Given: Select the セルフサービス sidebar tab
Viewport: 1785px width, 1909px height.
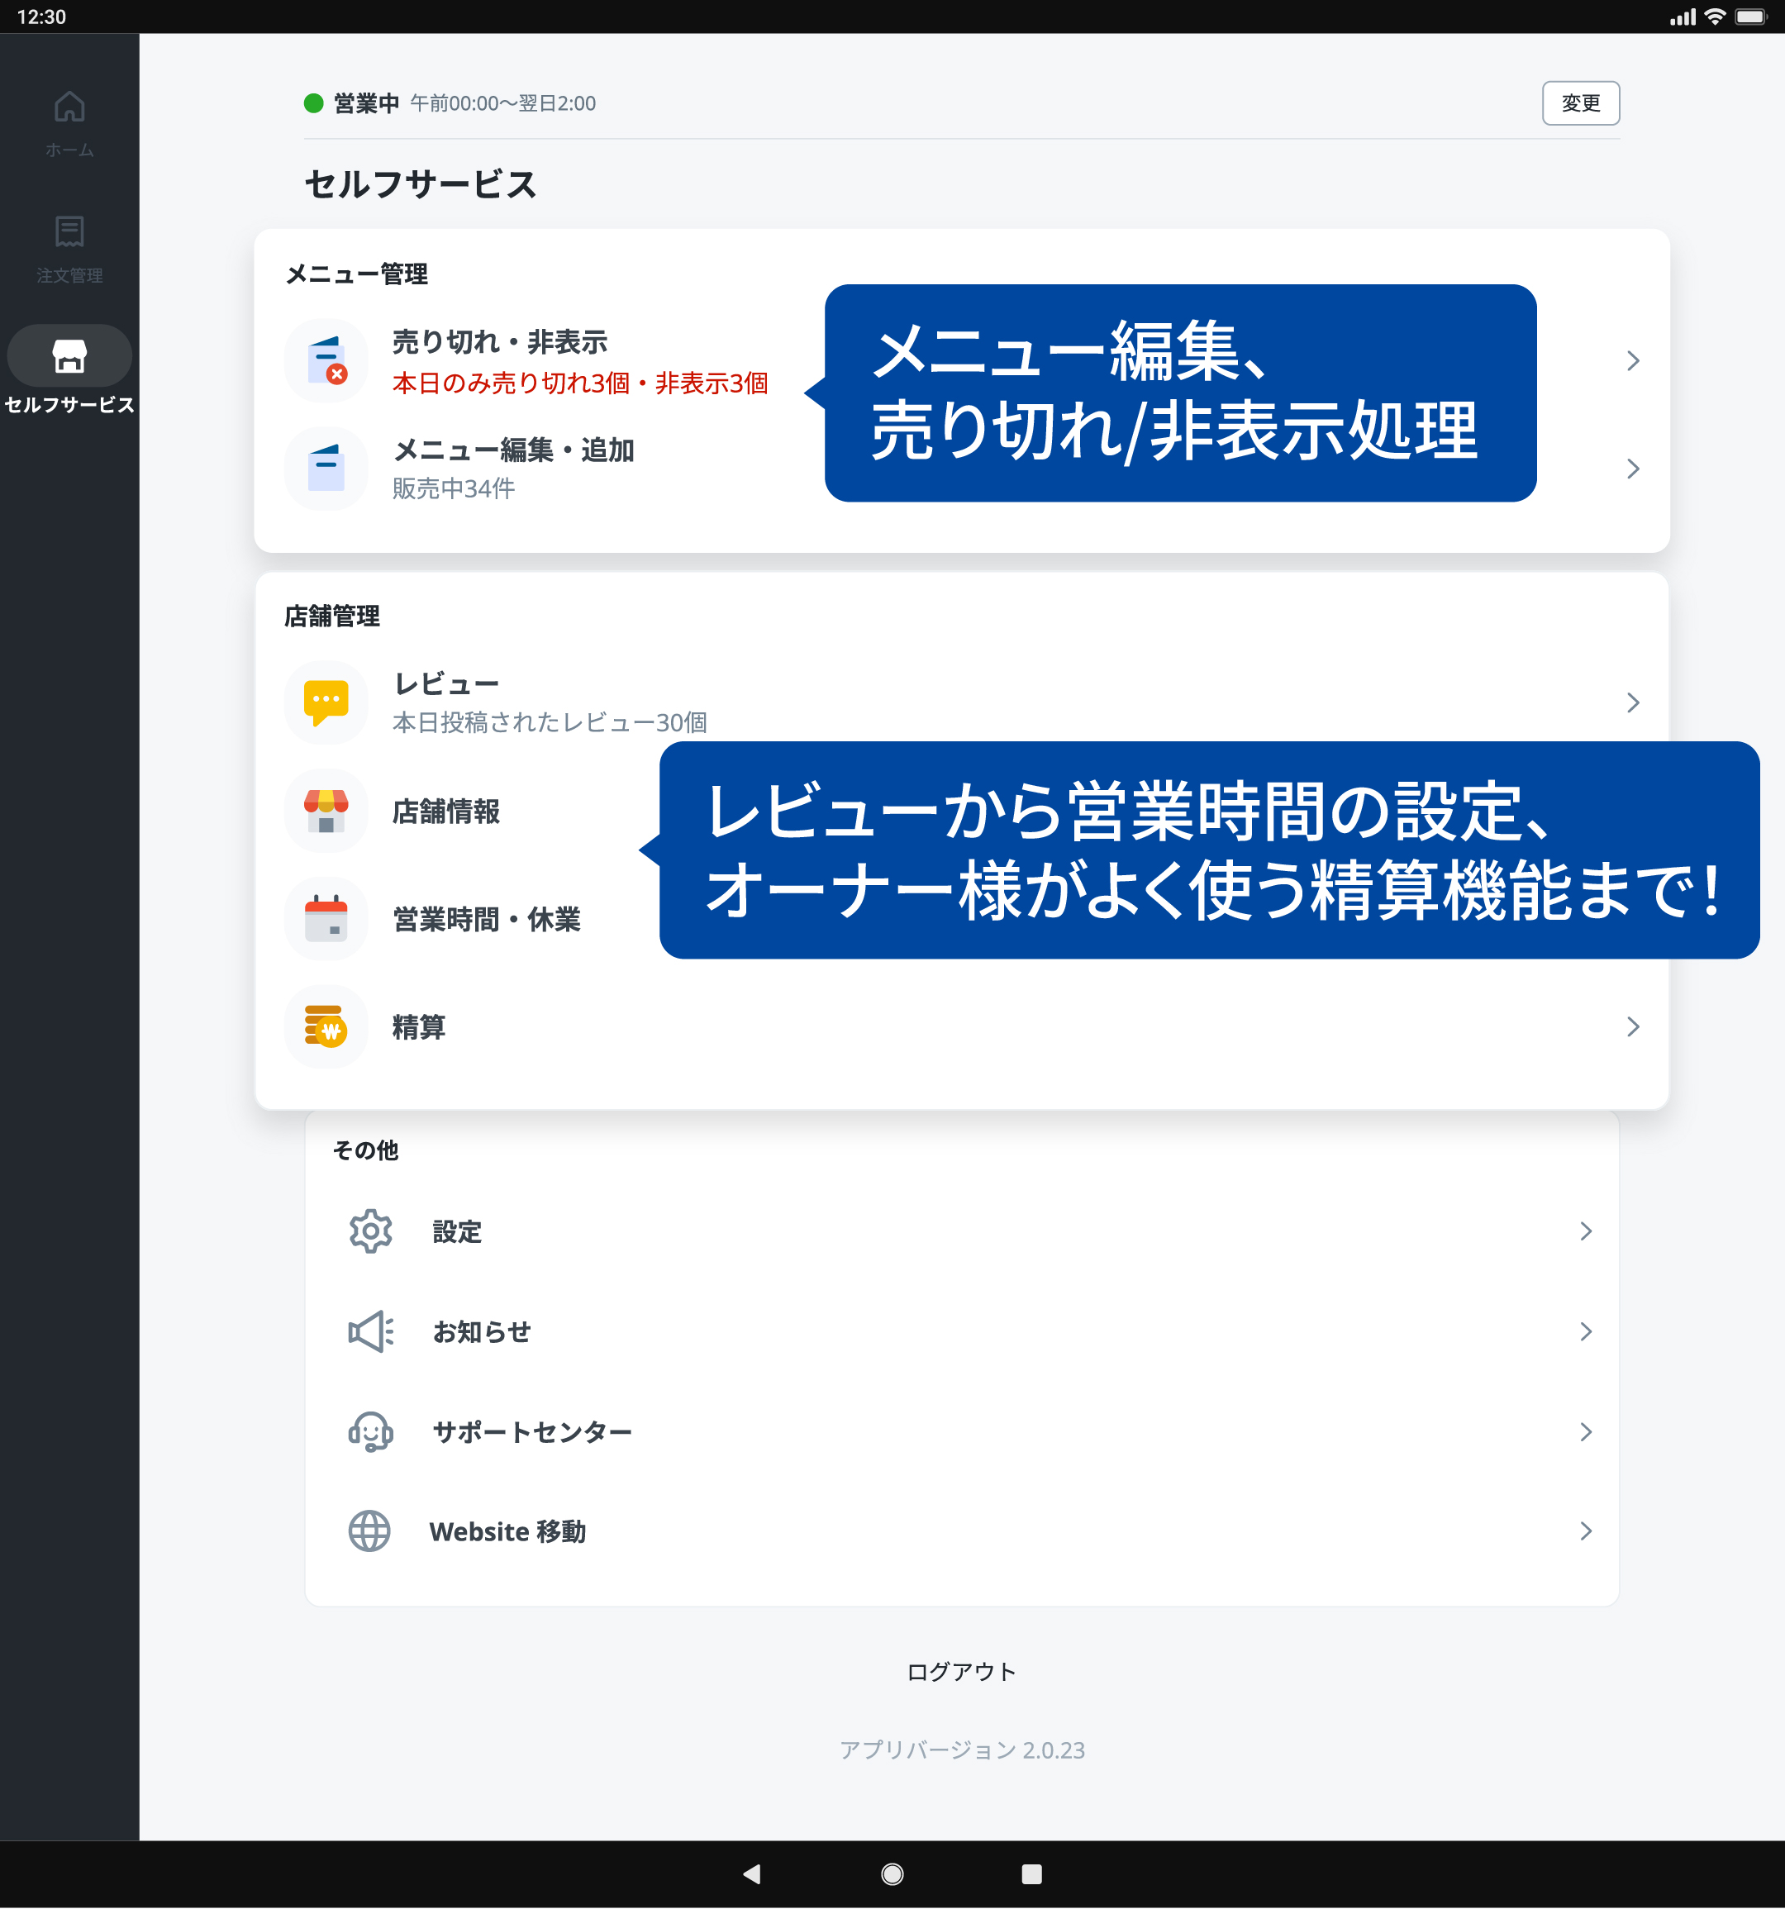Looking at the screenshot, I should pyautogui.click(x=69, y=369).
